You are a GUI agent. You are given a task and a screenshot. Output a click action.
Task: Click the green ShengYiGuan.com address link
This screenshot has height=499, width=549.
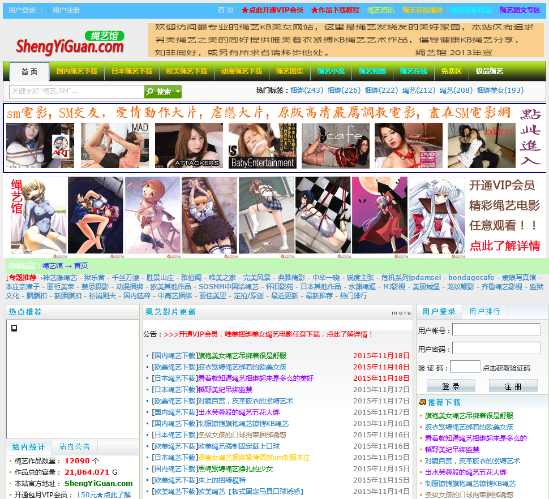click(x=98, y=484)
